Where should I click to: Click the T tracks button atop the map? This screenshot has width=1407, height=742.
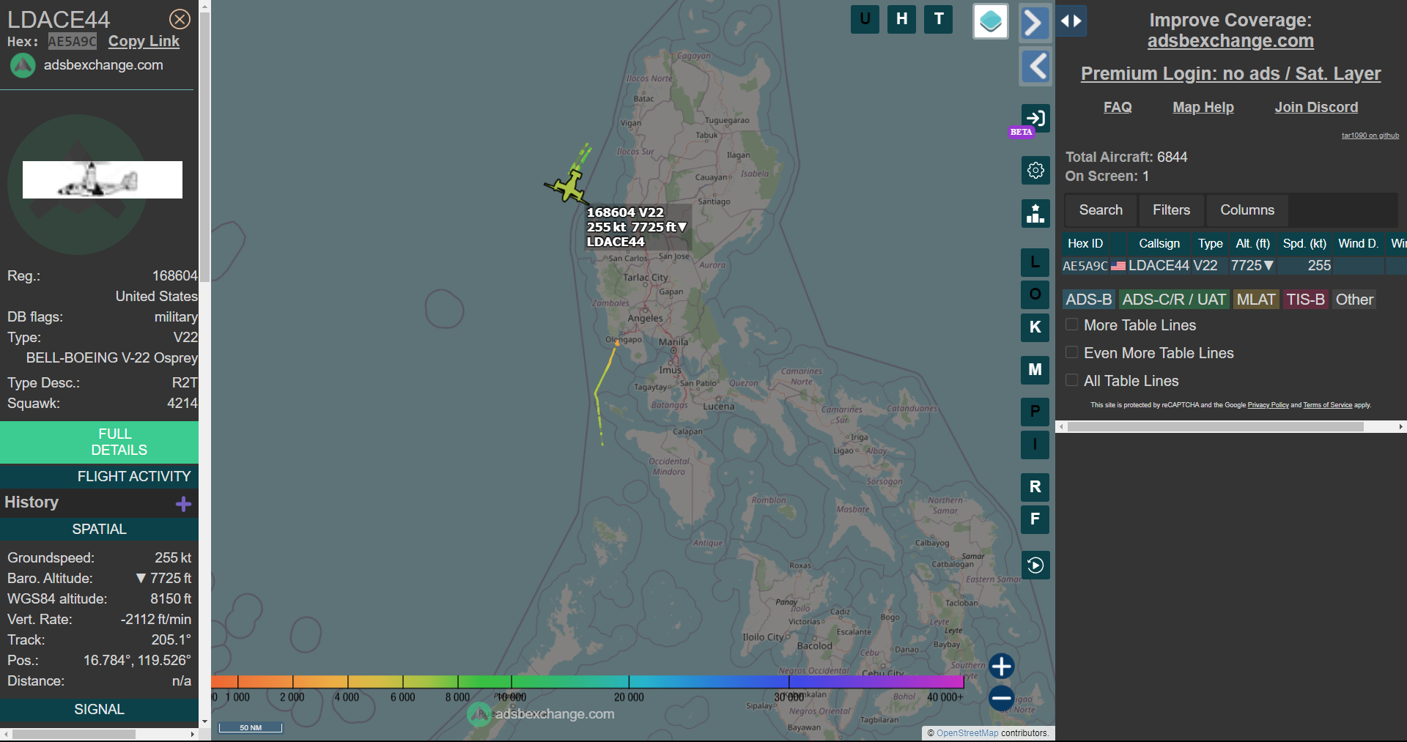tap(939, 19)
